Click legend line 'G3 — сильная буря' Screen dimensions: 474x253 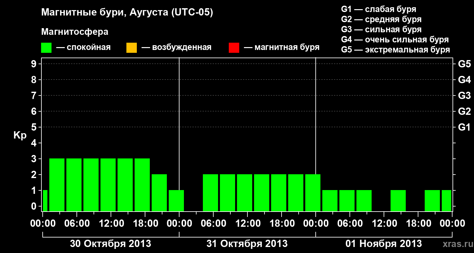[x=381, y=29]
